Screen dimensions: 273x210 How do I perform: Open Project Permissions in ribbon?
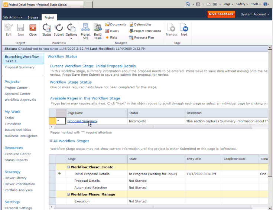[x=145, y=31]
